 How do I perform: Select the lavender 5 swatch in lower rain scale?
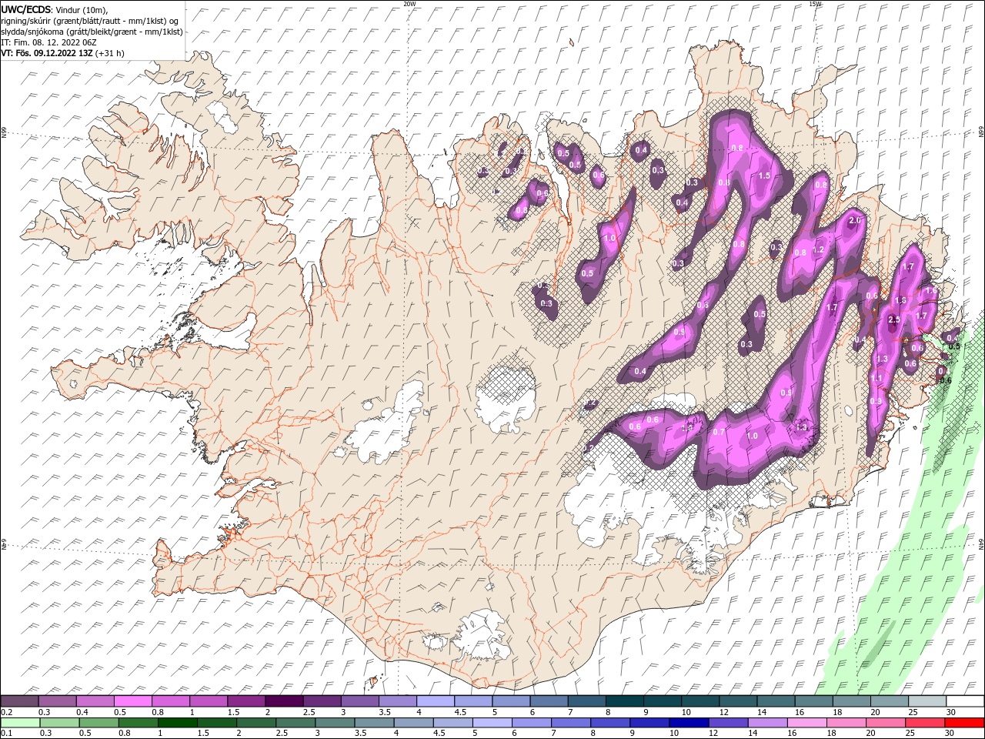[492, 723]
